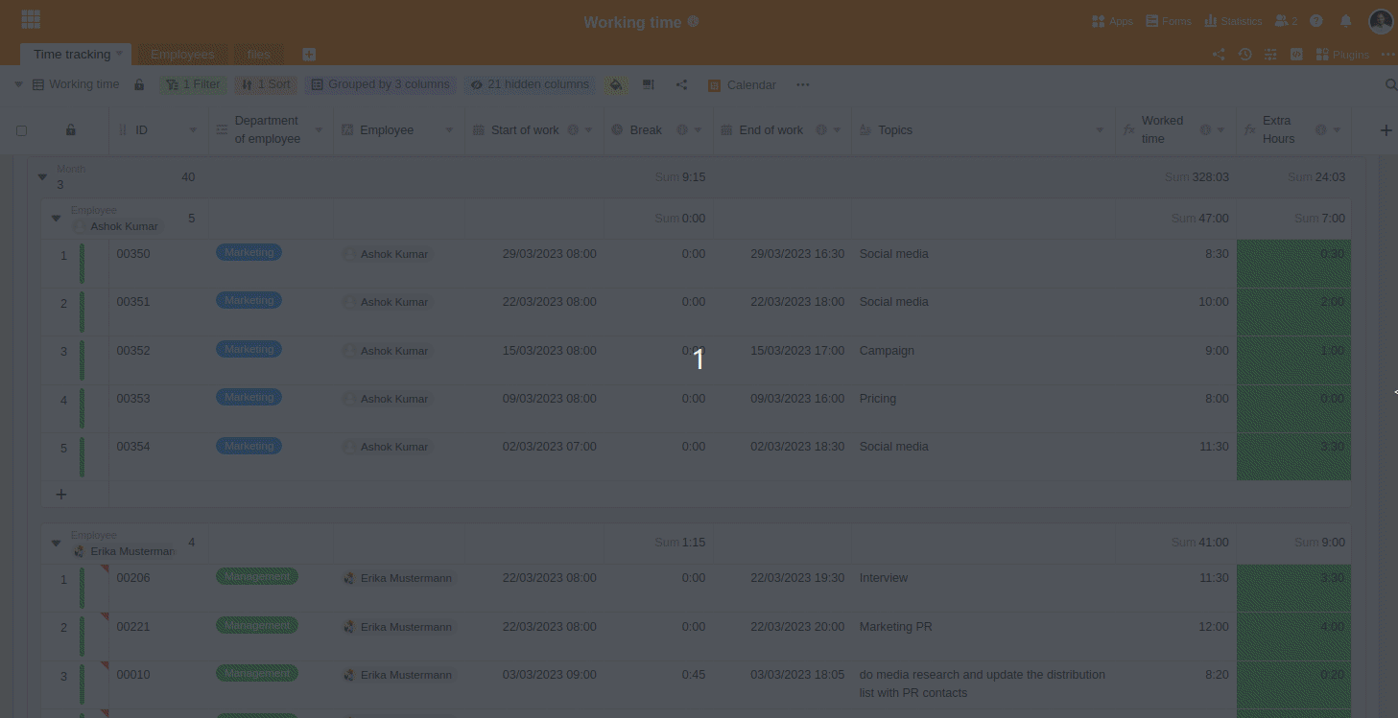Open the SeaTable home grid icon
Viewport: 1398px width, 718px height.
click(31, 19)
